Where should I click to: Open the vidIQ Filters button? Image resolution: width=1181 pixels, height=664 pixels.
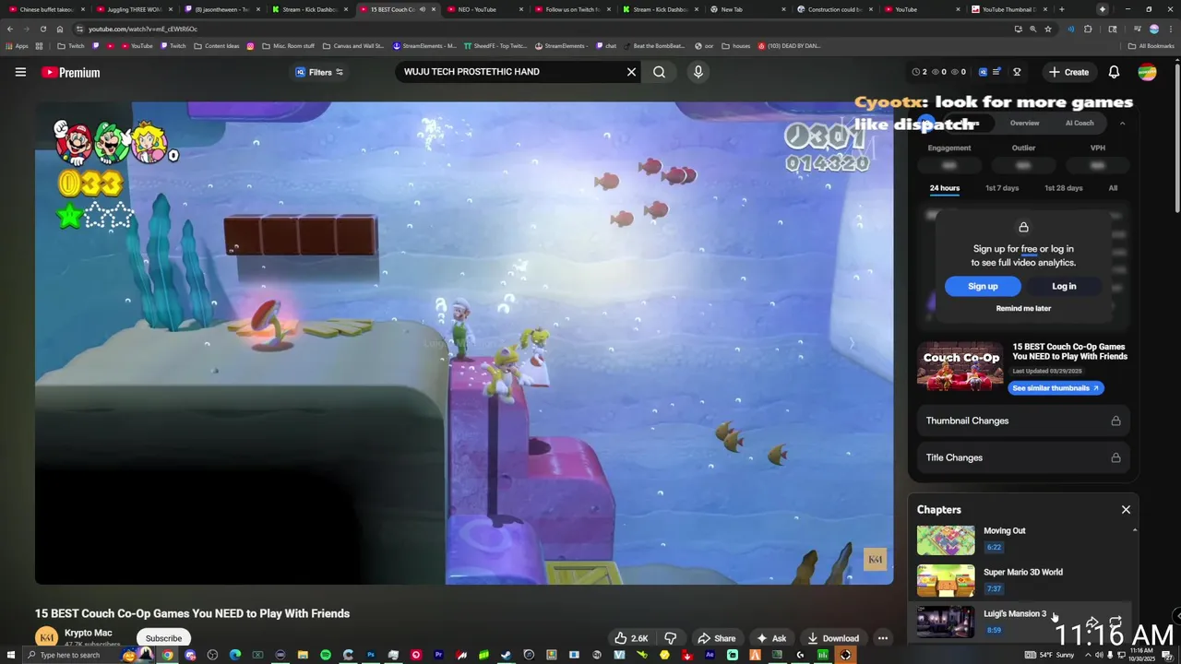pyautogui.click(x=319, y=72)
